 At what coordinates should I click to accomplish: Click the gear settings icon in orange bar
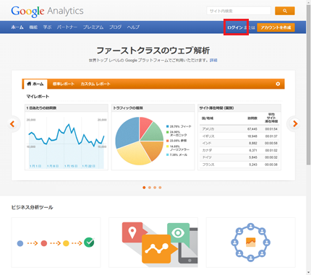point(278,84)
